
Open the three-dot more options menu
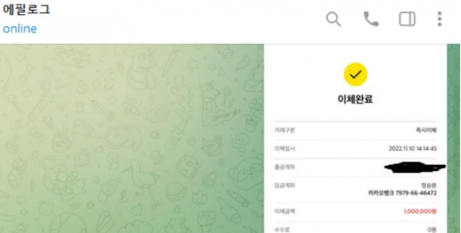coord(439,19)
